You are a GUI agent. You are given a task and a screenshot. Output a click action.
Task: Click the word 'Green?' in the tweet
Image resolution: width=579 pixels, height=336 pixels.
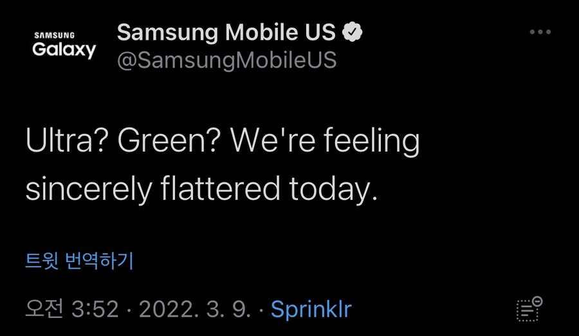(x=169, y=141)
